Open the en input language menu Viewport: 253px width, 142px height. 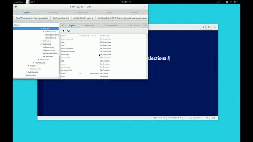[219, 2]
